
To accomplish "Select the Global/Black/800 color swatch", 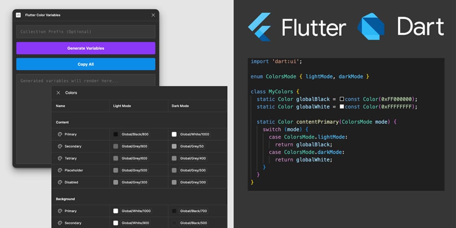I will (116, 135).
